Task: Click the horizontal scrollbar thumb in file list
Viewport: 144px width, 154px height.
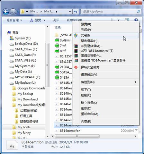Action: pos(77,136)
